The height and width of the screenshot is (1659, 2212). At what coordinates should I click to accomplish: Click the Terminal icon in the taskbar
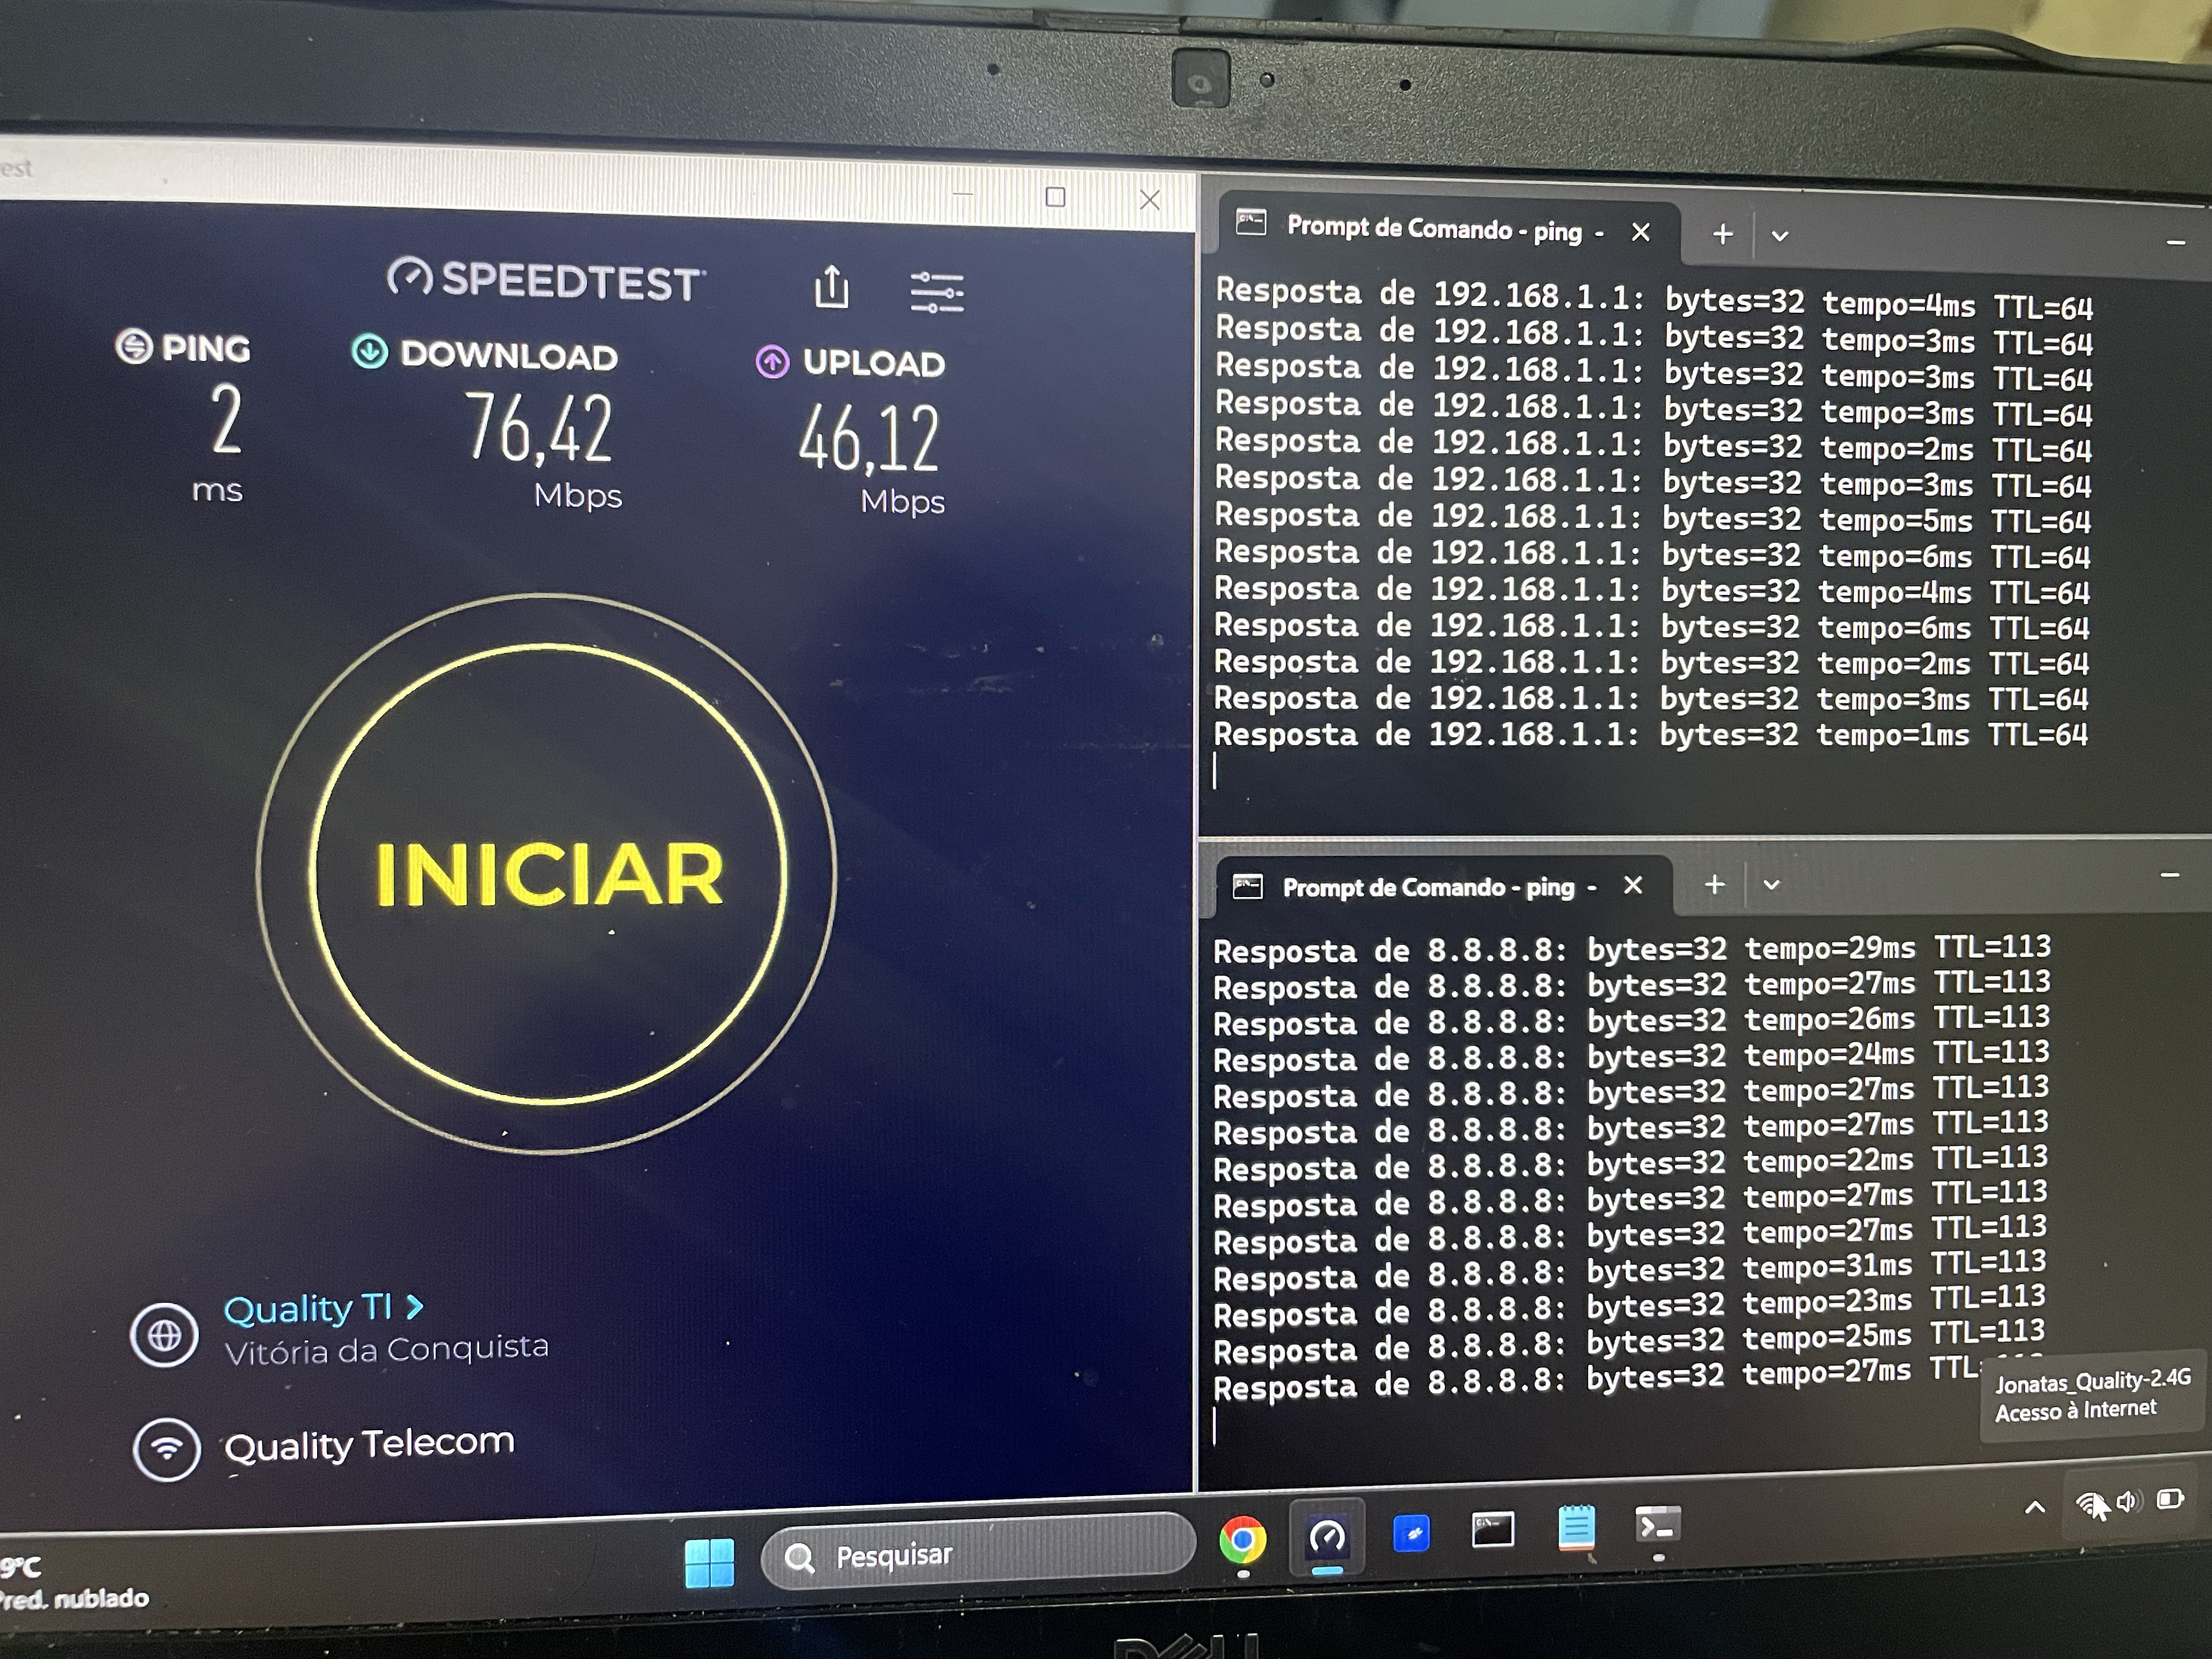[x=1657, y=1526]
